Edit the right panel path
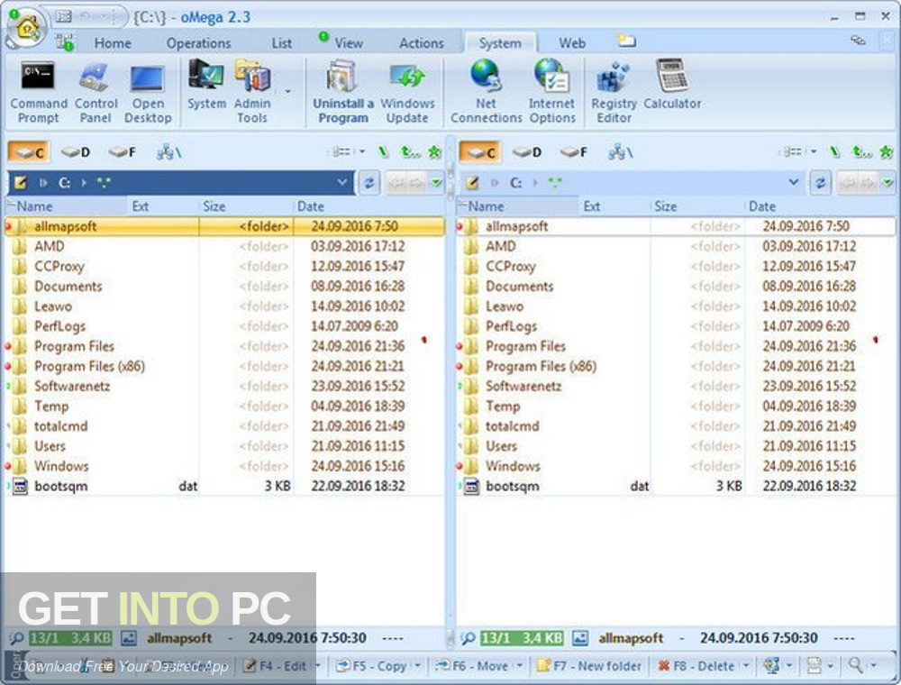Image resolution: width=901 pixels, height=685 pixels. 472,183
